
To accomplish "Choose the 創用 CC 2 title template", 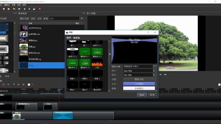I will click(73, 52).
